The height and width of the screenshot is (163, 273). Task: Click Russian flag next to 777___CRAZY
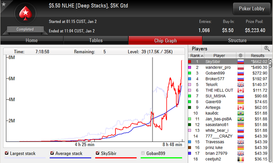[x=241, y=136]
